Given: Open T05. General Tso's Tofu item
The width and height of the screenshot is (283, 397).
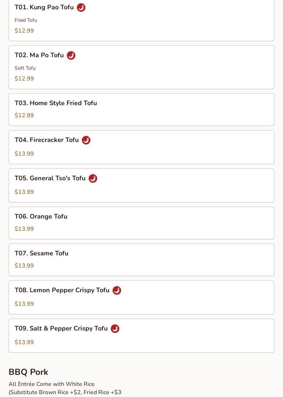Looking at the screenshot, I should (x=141, y=185).
